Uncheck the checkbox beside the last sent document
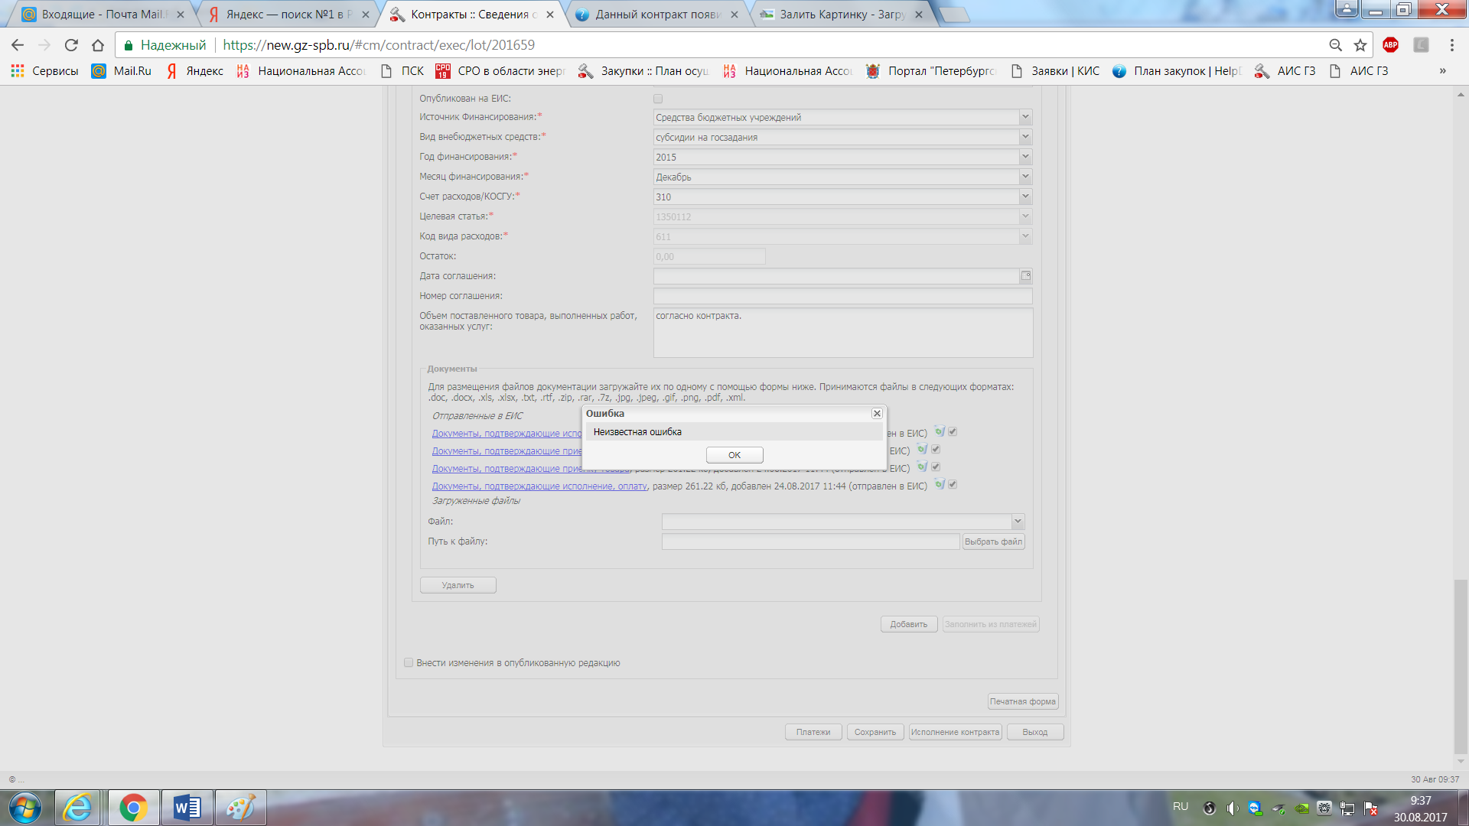 (953, 484)
